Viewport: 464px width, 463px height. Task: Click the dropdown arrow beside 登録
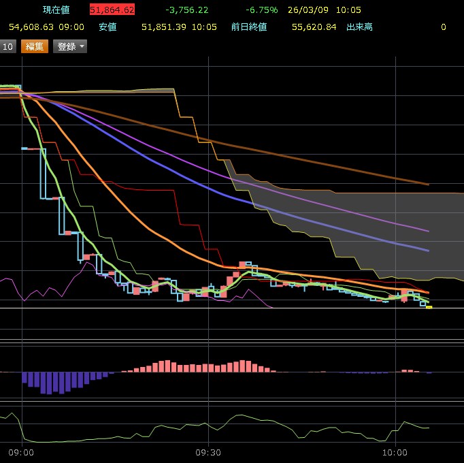(x=82, y=46)
